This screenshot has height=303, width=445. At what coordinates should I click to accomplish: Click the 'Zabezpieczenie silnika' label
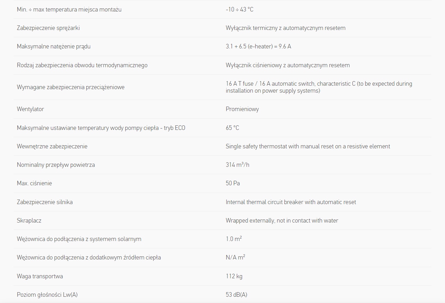tap(45, 202)
